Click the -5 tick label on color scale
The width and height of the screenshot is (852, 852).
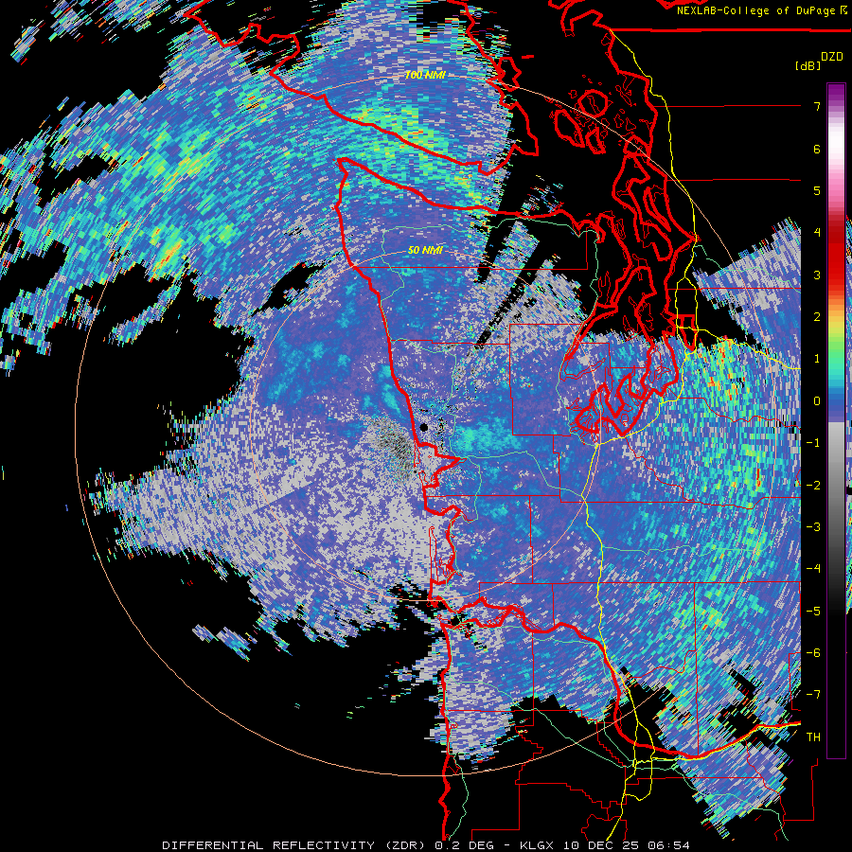813,611
